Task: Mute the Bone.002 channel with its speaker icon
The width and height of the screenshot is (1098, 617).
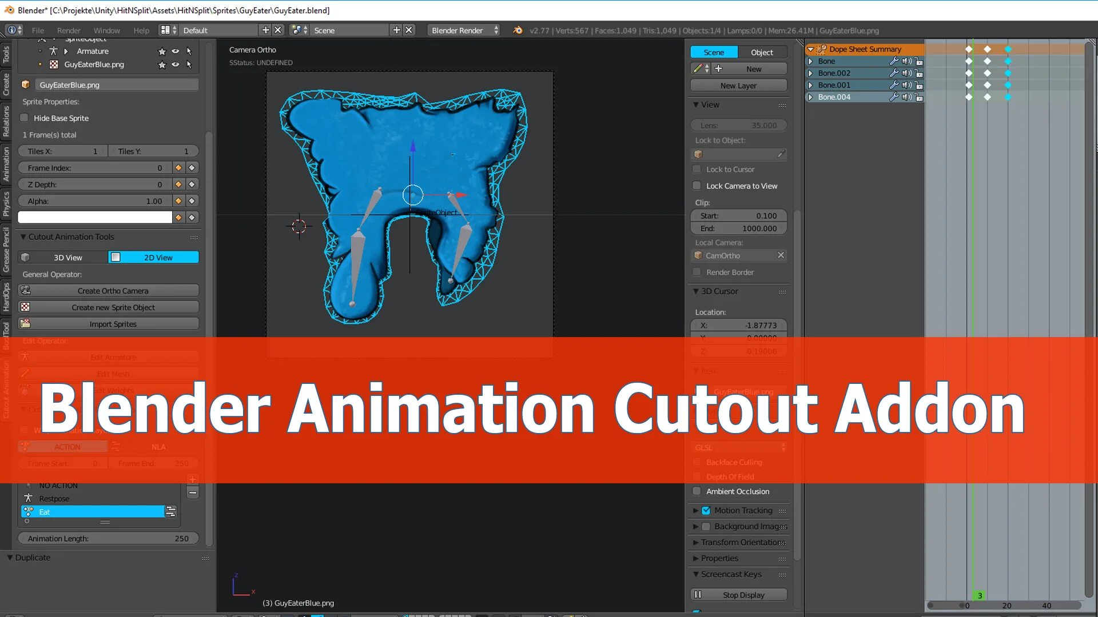Action: click(906, 73)
